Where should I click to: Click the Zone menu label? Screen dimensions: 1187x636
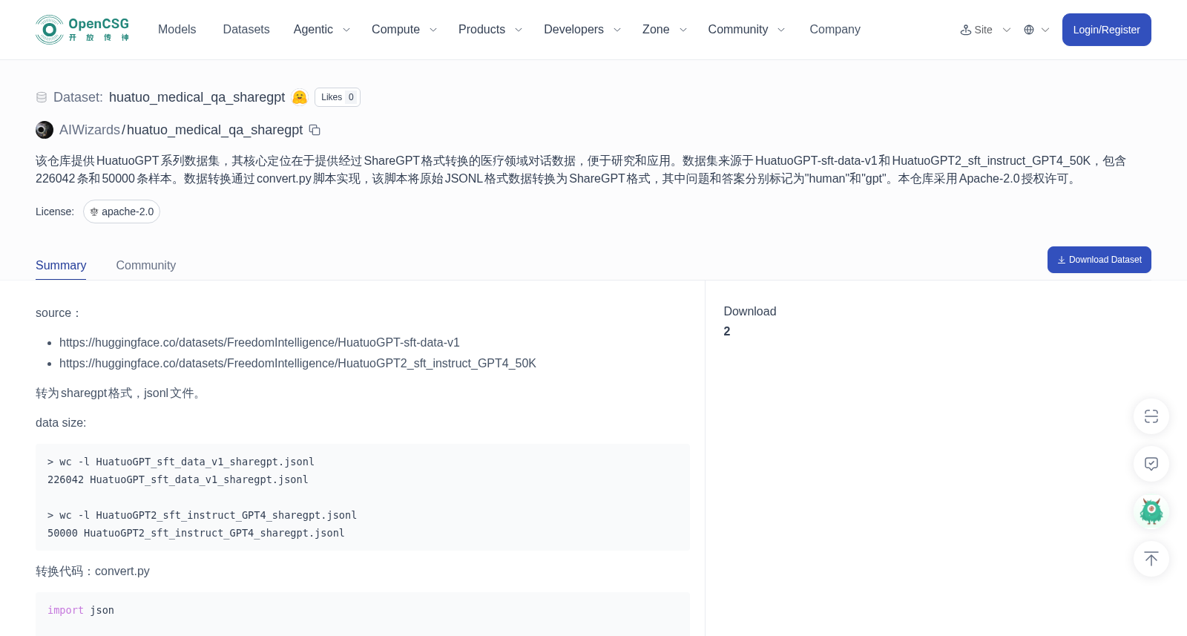pyautogui.click(x=656, y=30)
